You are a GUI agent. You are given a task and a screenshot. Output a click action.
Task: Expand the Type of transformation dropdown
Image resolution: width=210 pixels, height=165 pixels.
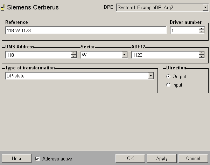point(150,76)
